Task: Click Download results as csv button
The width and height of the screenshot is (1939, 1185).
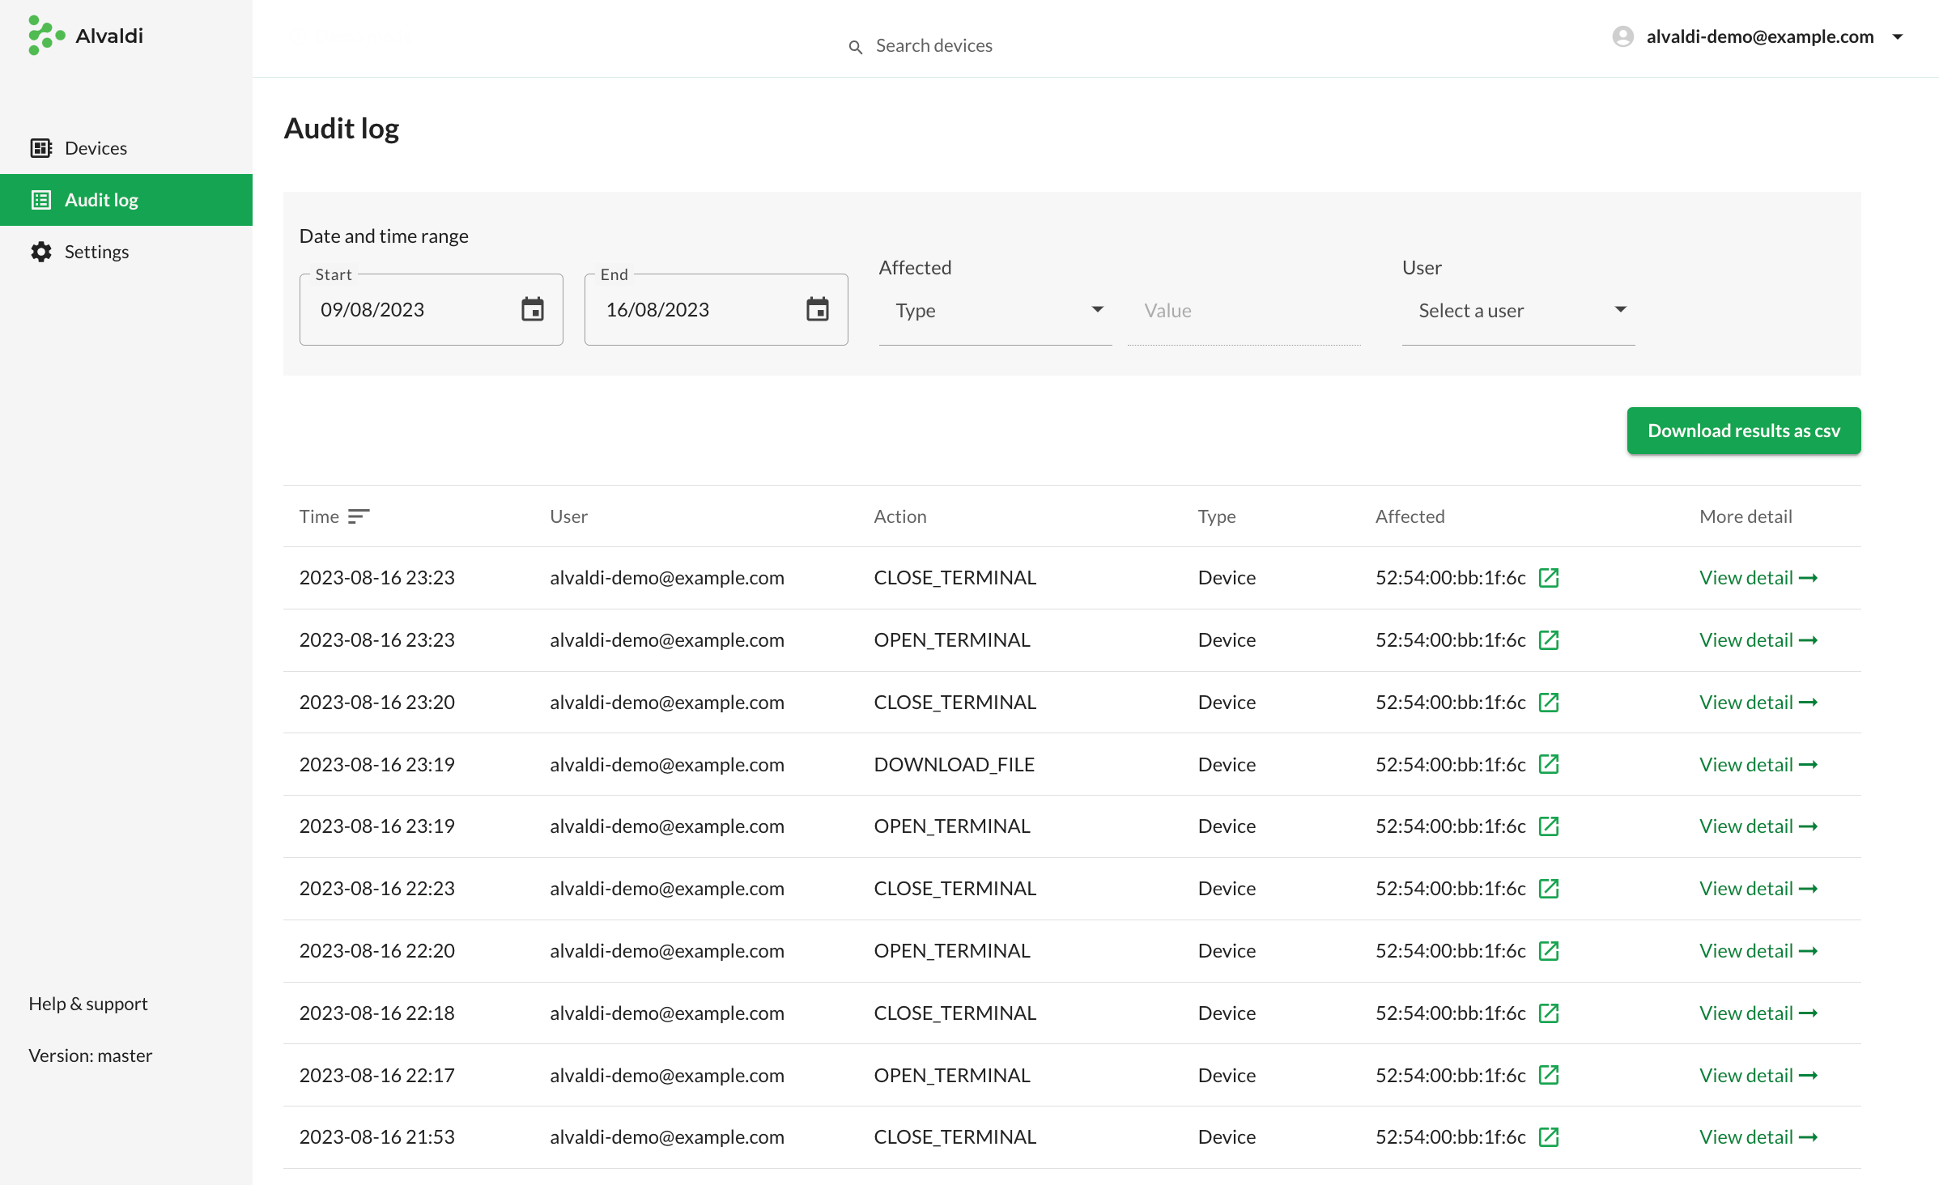Action: point(1743,431)
